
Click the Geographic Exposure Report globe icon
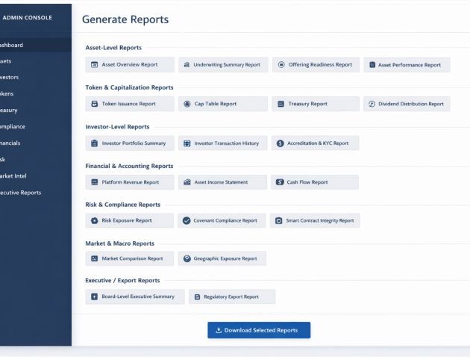[x=187, y=258]
